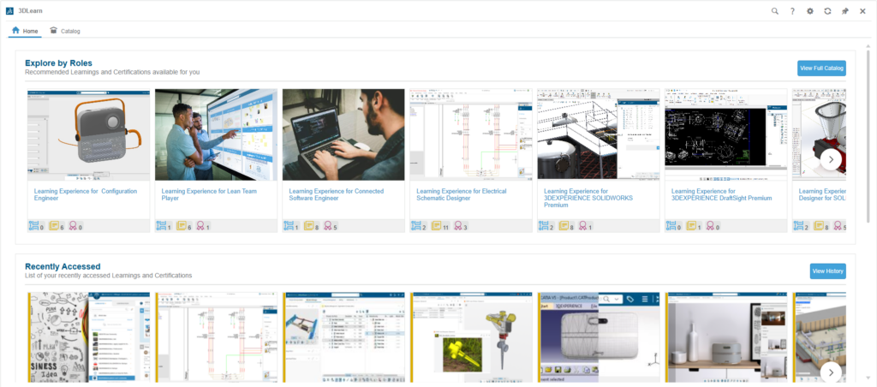Click certification ribbon on DraftSight Premium card
The height and width of the screenshot is (387, 877).
(x=710, y=226)
